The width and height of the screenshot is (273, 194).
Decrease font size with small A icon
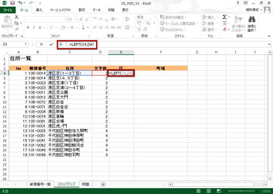tap(87, 19)
